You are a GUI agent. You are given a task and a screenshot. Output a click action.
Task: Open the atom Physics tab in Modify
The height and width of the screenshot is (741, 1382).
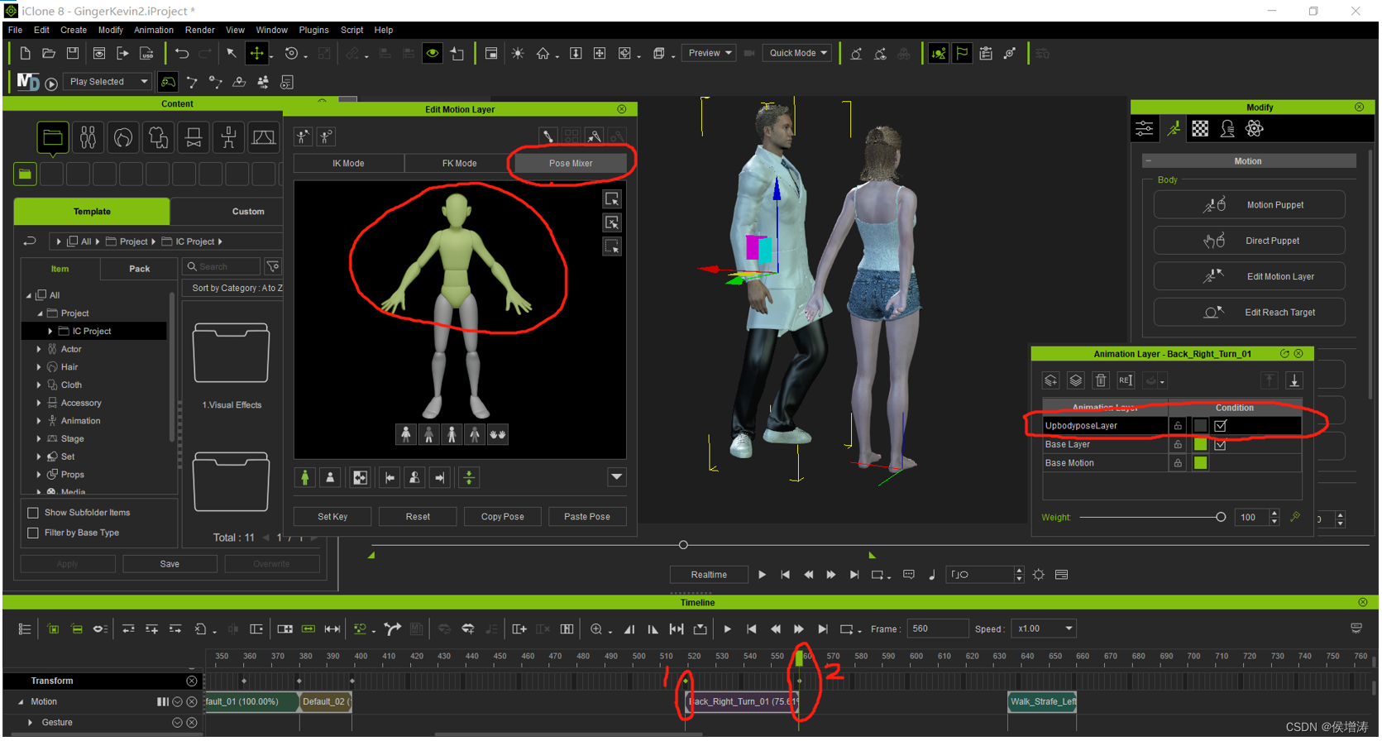pos(1255,129)
